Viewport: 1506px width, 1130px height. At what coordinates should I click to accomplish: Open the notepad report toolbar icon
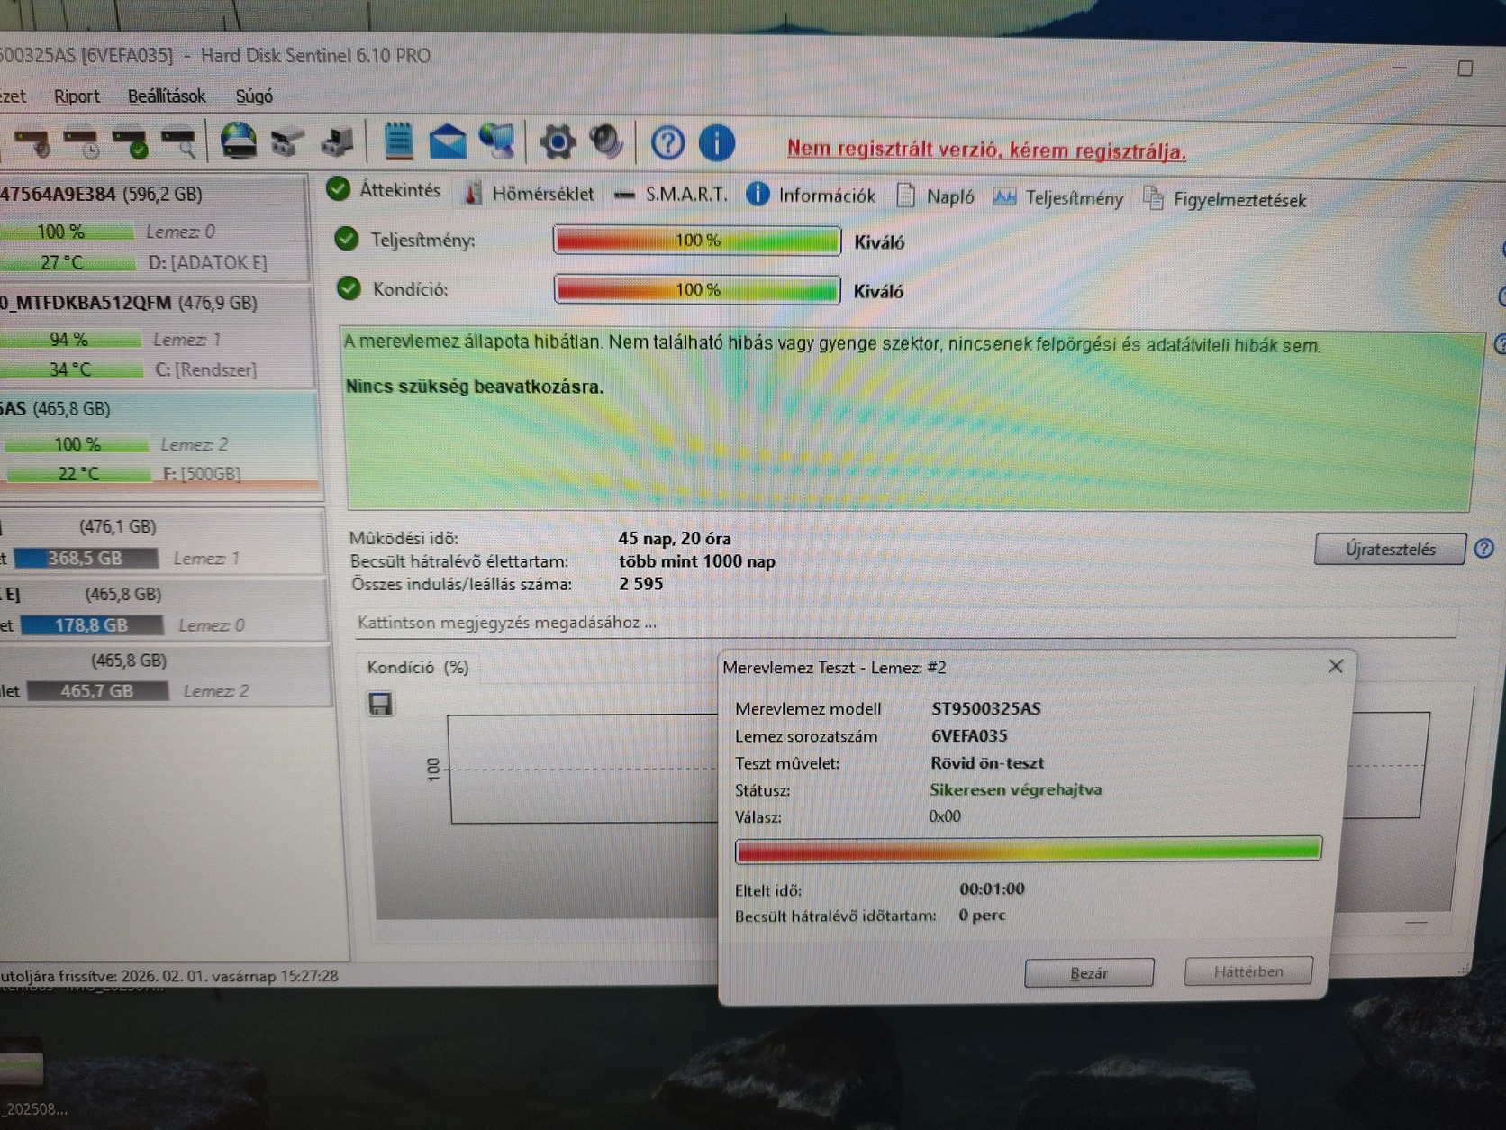(398, 141)
